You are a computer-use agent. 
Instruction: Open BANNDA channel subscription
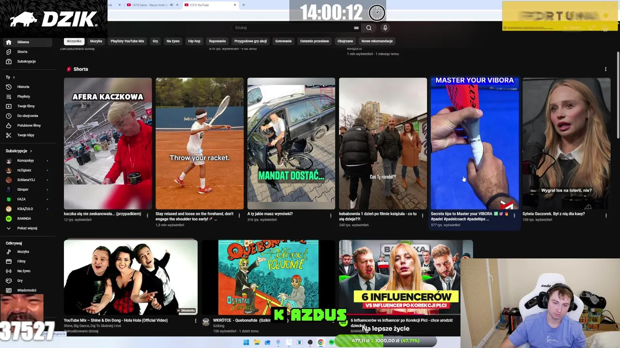point(27,218)
